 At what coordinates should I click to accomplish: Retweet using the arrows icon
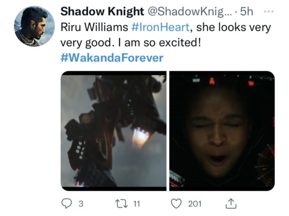click(x=121, y=204)
